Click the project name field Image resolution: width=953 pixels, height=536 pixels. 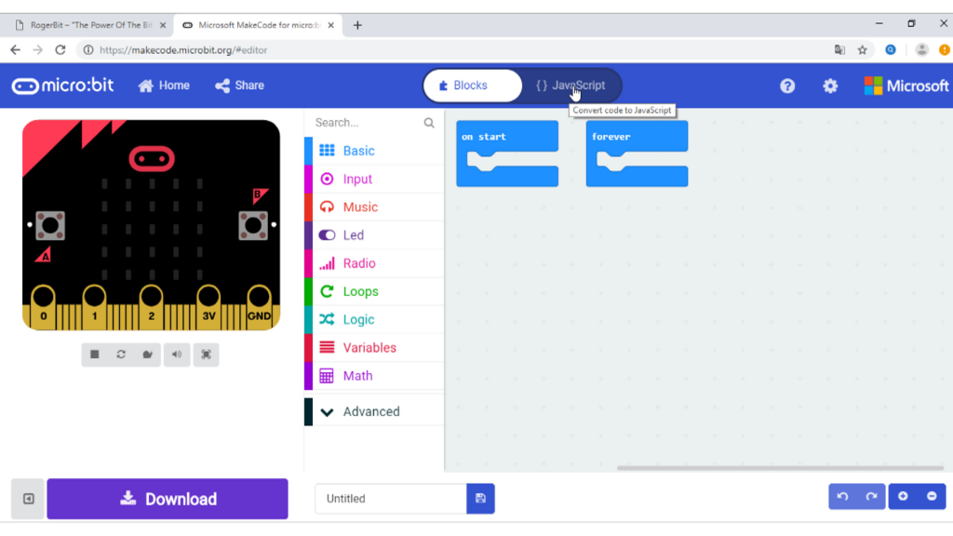point(390,499)
